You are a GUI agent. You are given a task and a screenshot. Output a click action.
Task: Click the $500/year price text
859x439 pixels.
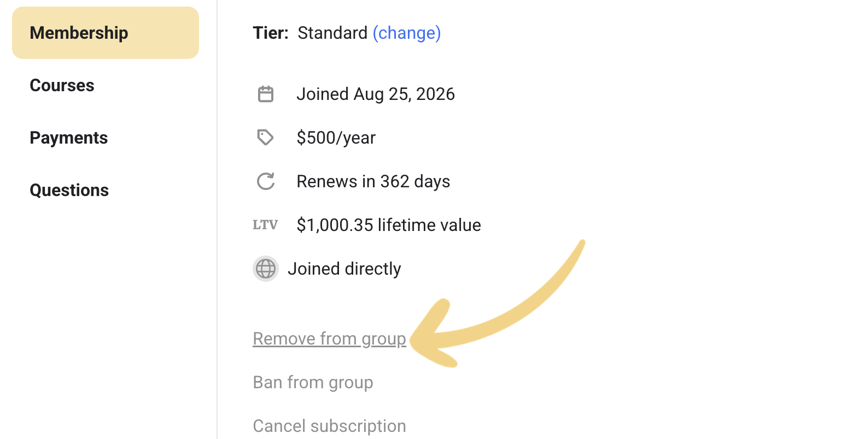pyautogui.click(x=336, y=138)
